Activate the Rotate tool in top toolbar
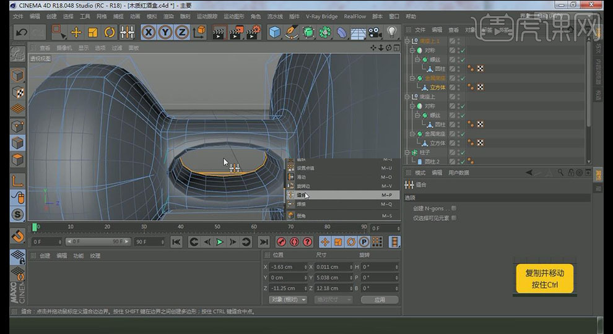 click(110, 32)
